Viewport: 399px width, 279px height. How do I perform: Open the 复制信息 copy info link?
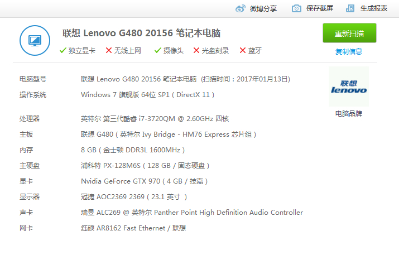(349, 52)
